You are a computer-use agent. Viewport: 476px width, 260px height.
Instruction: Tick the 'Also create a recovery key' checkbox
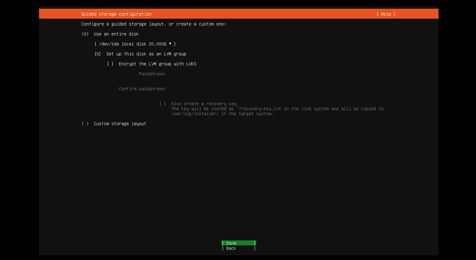coord(163,104)
